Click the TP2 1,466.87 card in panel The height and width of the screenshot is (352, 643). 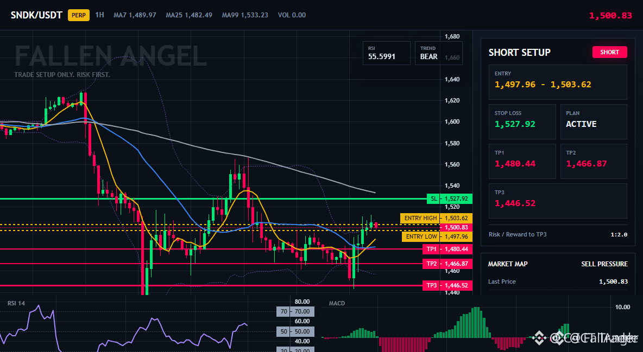tap(594, 161)
